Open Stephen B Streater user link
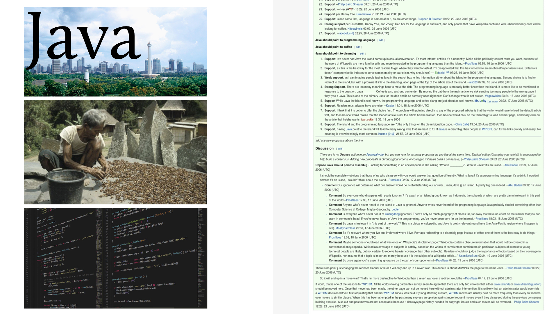Viewport: 558px width, 314px height. coord(429,19)
